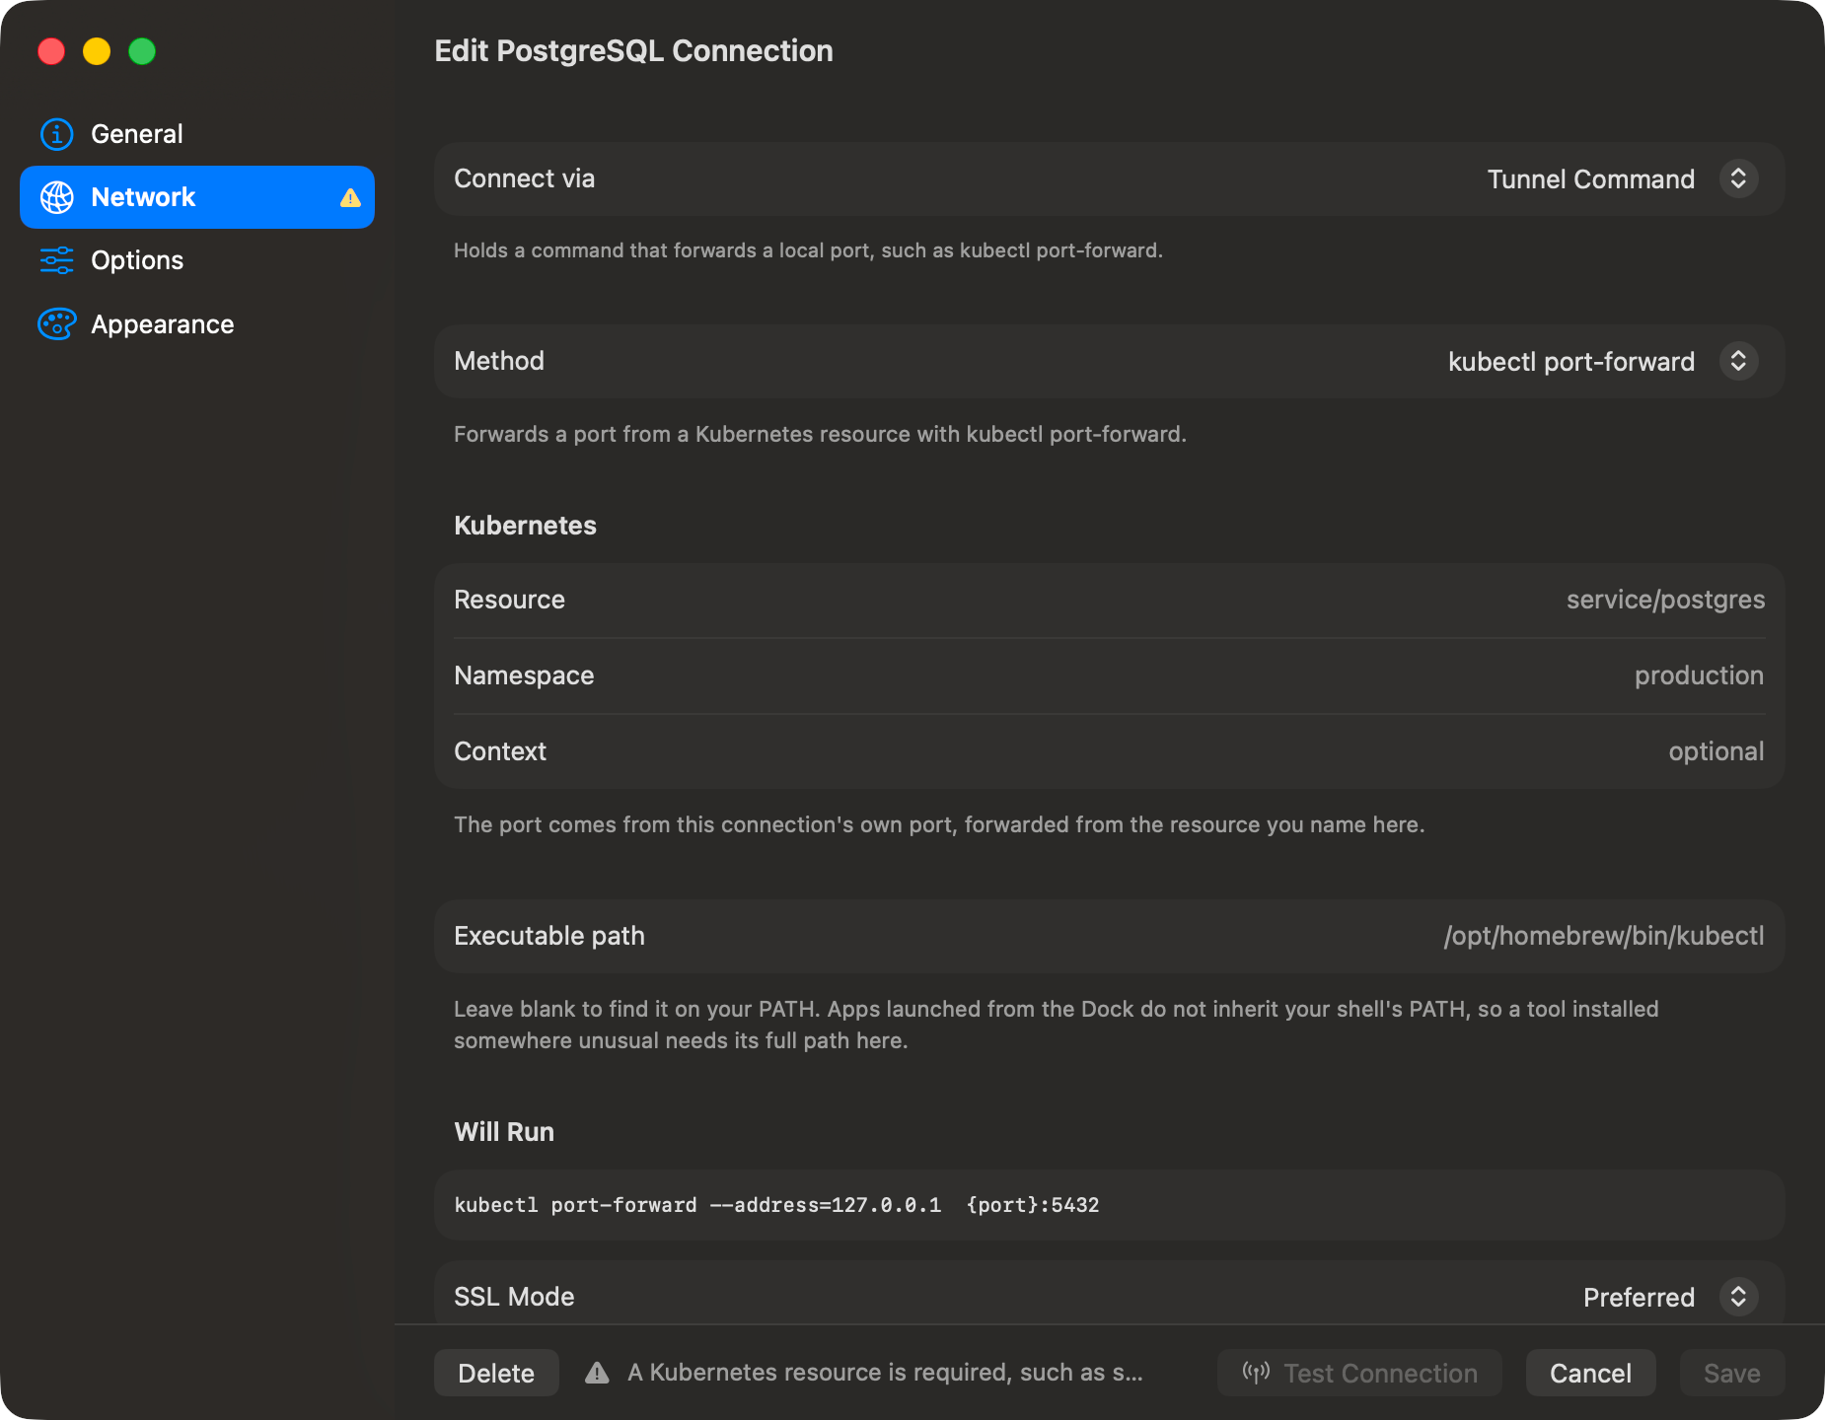Click the Resource field
The image size is (1825, 1420).
(x=1110, y=600)
